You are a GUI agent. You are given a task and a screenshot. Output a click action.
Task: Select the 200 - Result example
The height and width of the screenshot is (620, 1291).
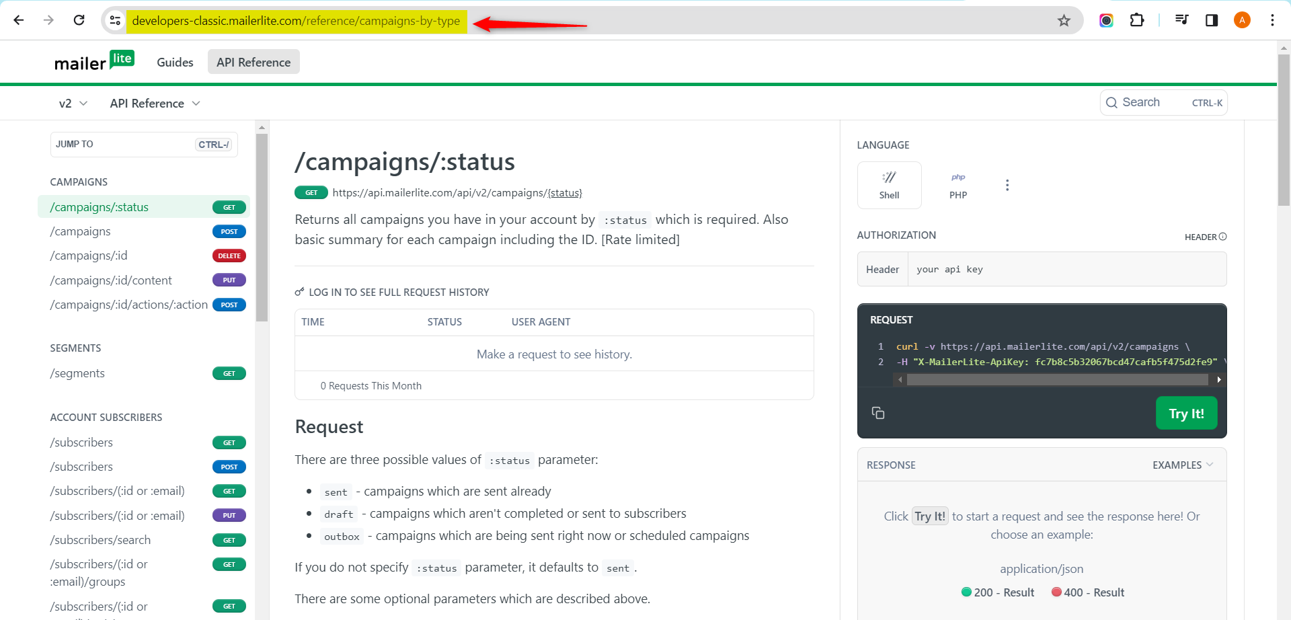[998, 592]
